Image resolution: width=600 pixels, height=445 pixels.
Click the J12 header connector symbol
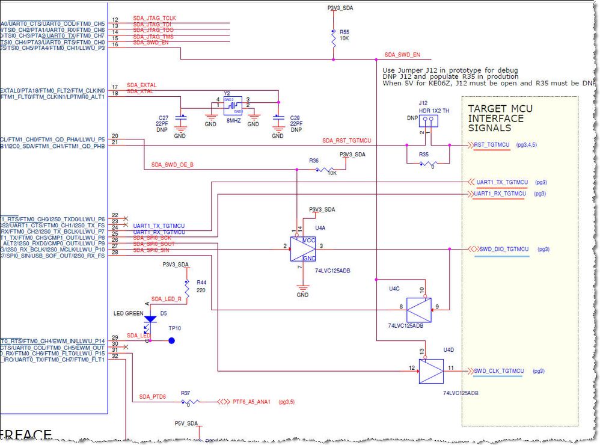point(428,121)
